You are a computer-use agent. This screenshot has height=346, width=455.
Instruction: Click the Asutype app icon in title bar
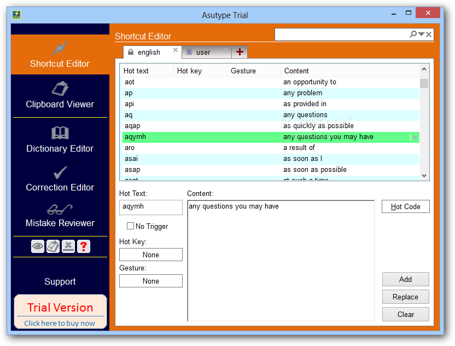point(16,15)
